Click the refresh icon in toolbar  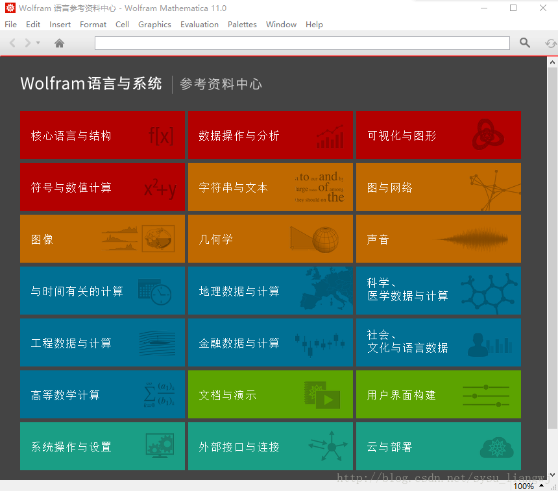pos(551,43)
